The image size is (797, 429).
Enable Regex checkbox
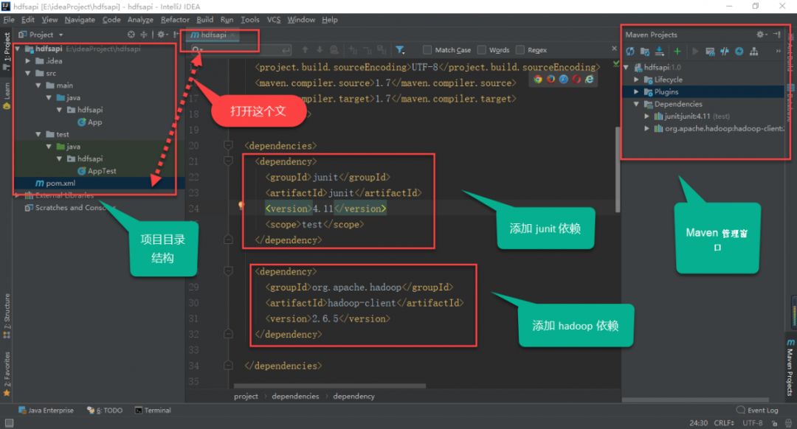520,49
